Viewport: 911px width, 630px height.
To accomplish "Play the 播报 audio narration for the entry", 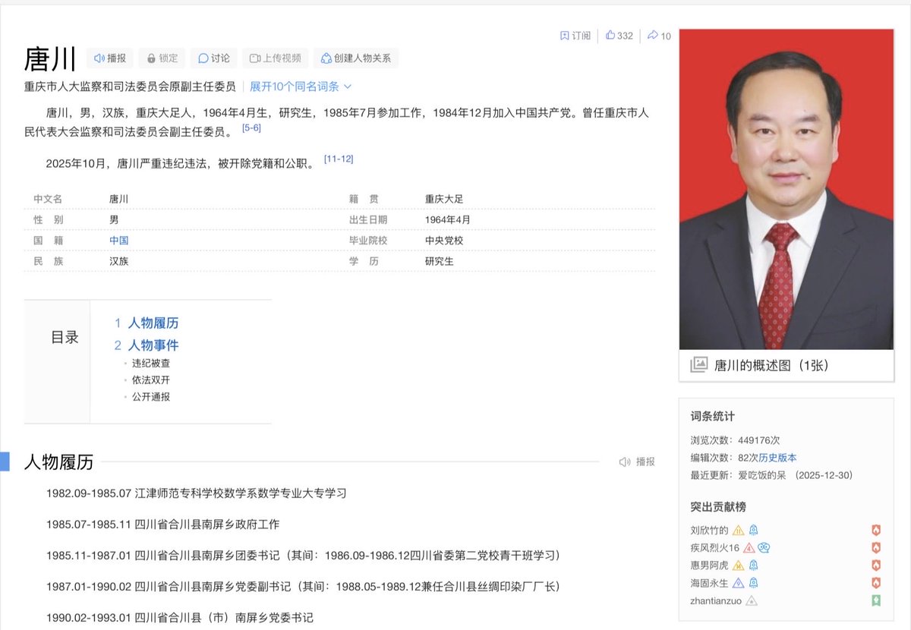I will click(109, 58).
